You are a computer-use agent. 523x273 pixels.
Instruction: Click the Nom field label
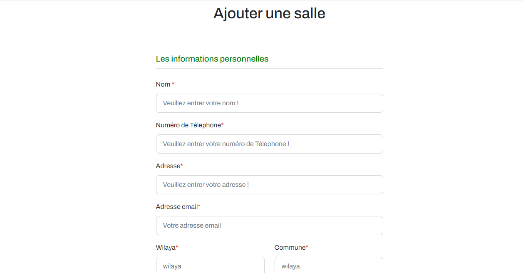coord(163,84)
